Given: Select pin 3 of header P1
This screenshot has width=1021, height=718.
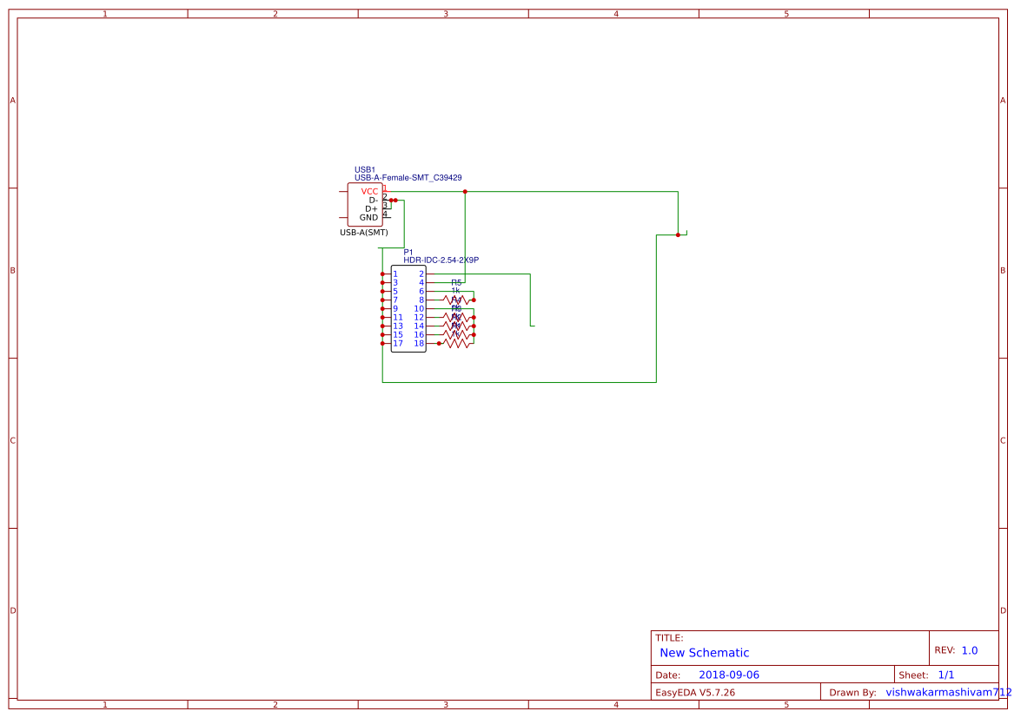Looking at the screenshot, I should click(395, 283).
